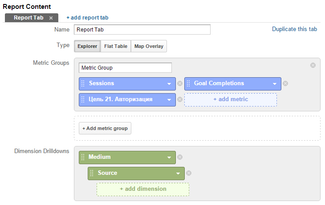The image size is (325, 205).
Task: Select the Map Overlay report type
Action: (x=149, y=46)
